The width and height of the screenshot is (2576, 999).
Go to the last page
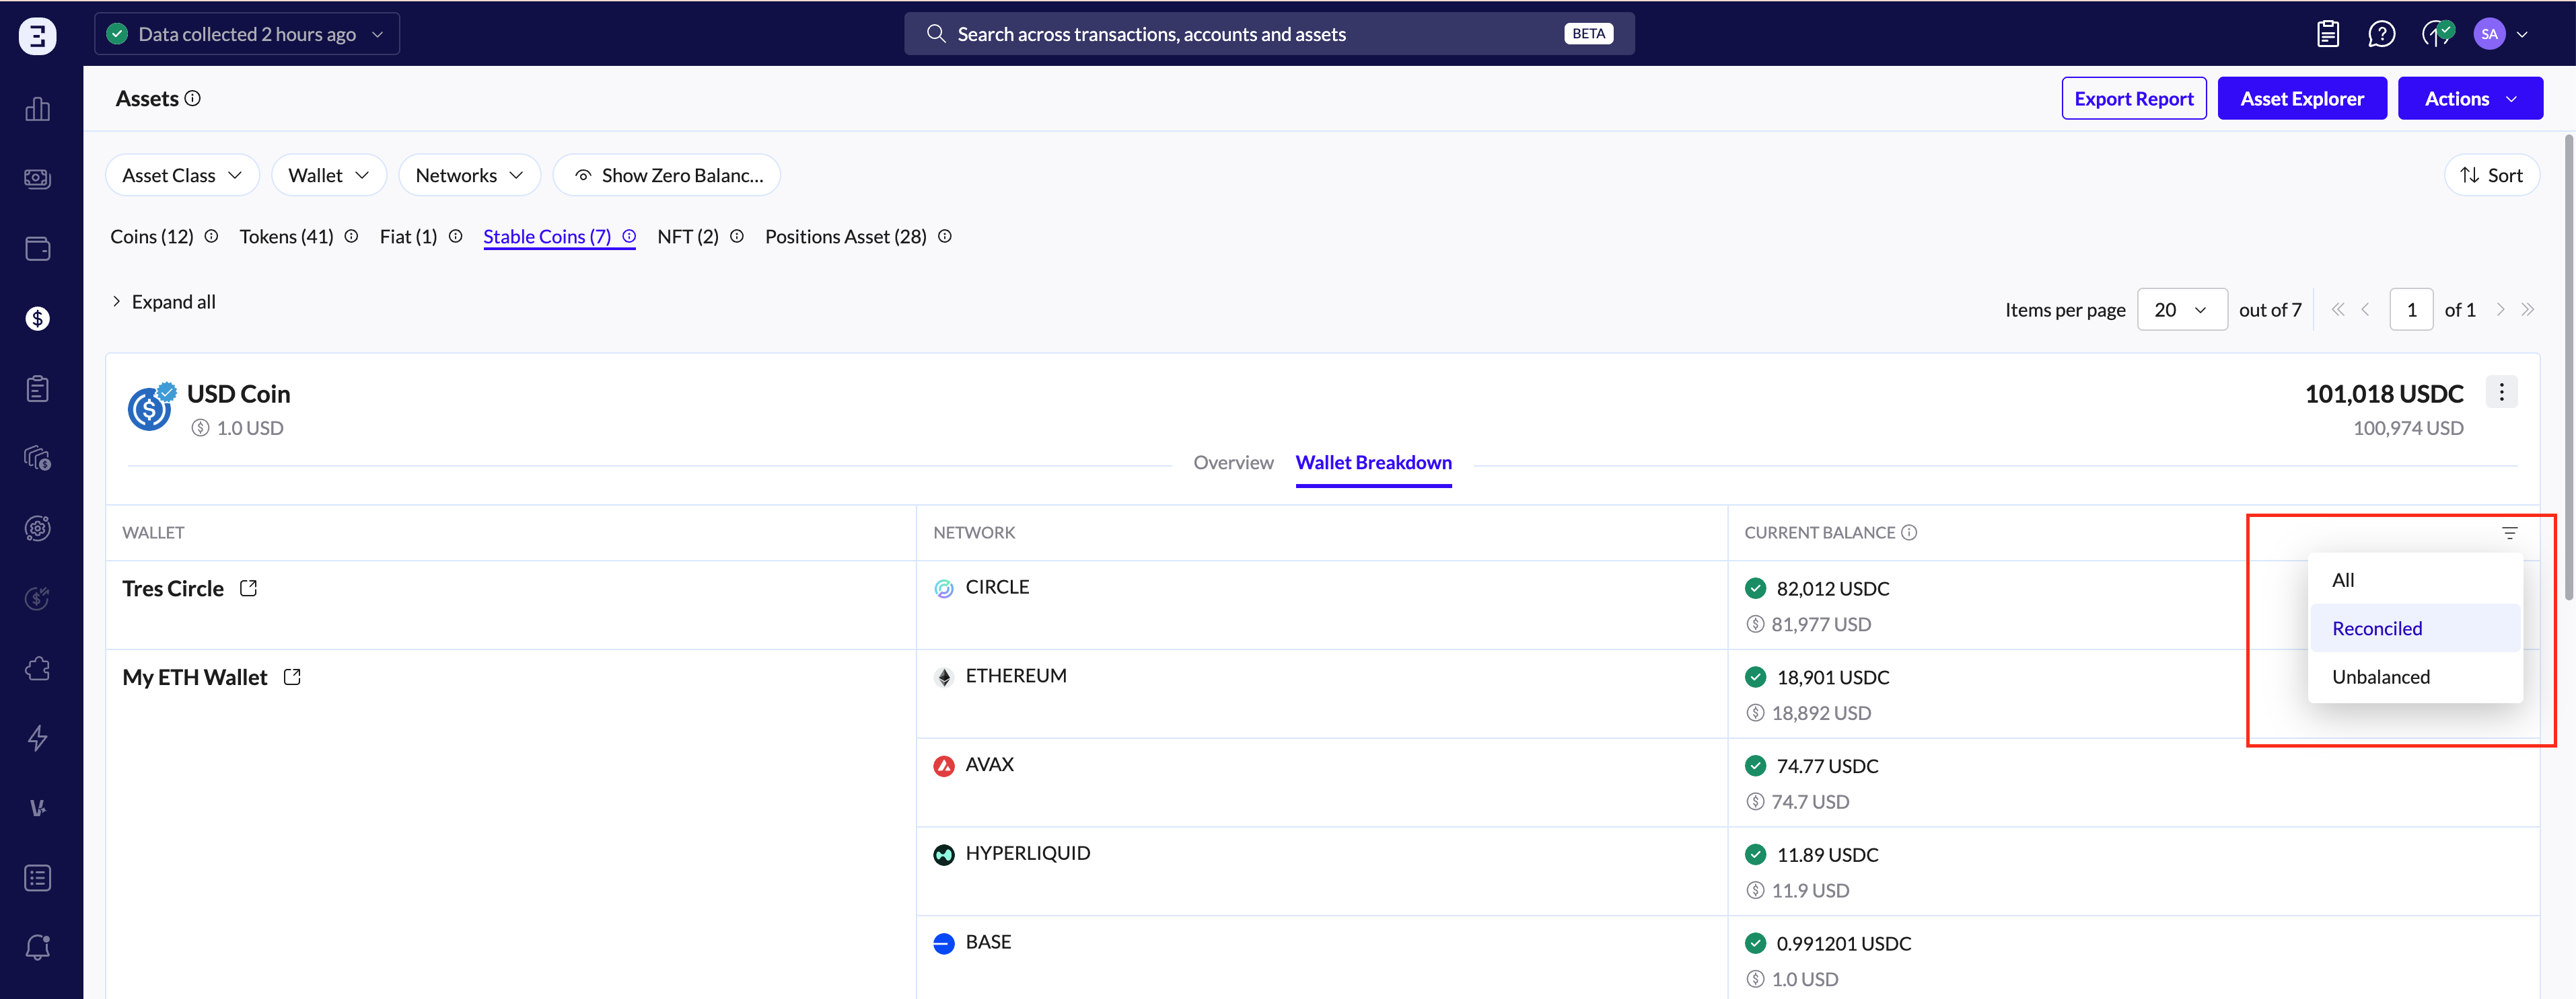(x=2527, y=310)
